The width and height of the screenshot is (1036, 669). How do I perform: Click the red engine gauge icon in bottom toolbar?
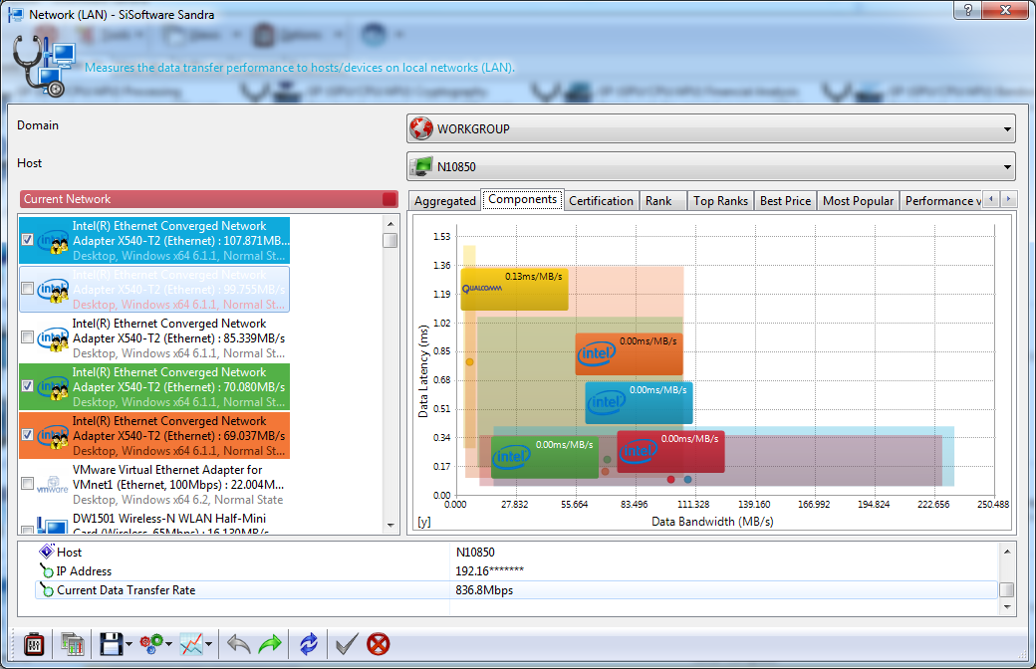34,644
